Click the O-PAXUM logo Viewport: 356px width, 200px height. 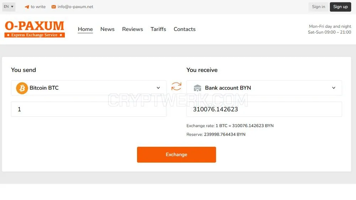click(35, 29)
